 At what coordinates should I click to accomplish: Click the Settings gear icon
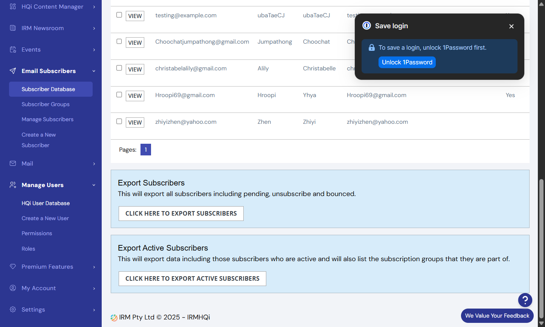pyautogui.click(x=13, y=309)
